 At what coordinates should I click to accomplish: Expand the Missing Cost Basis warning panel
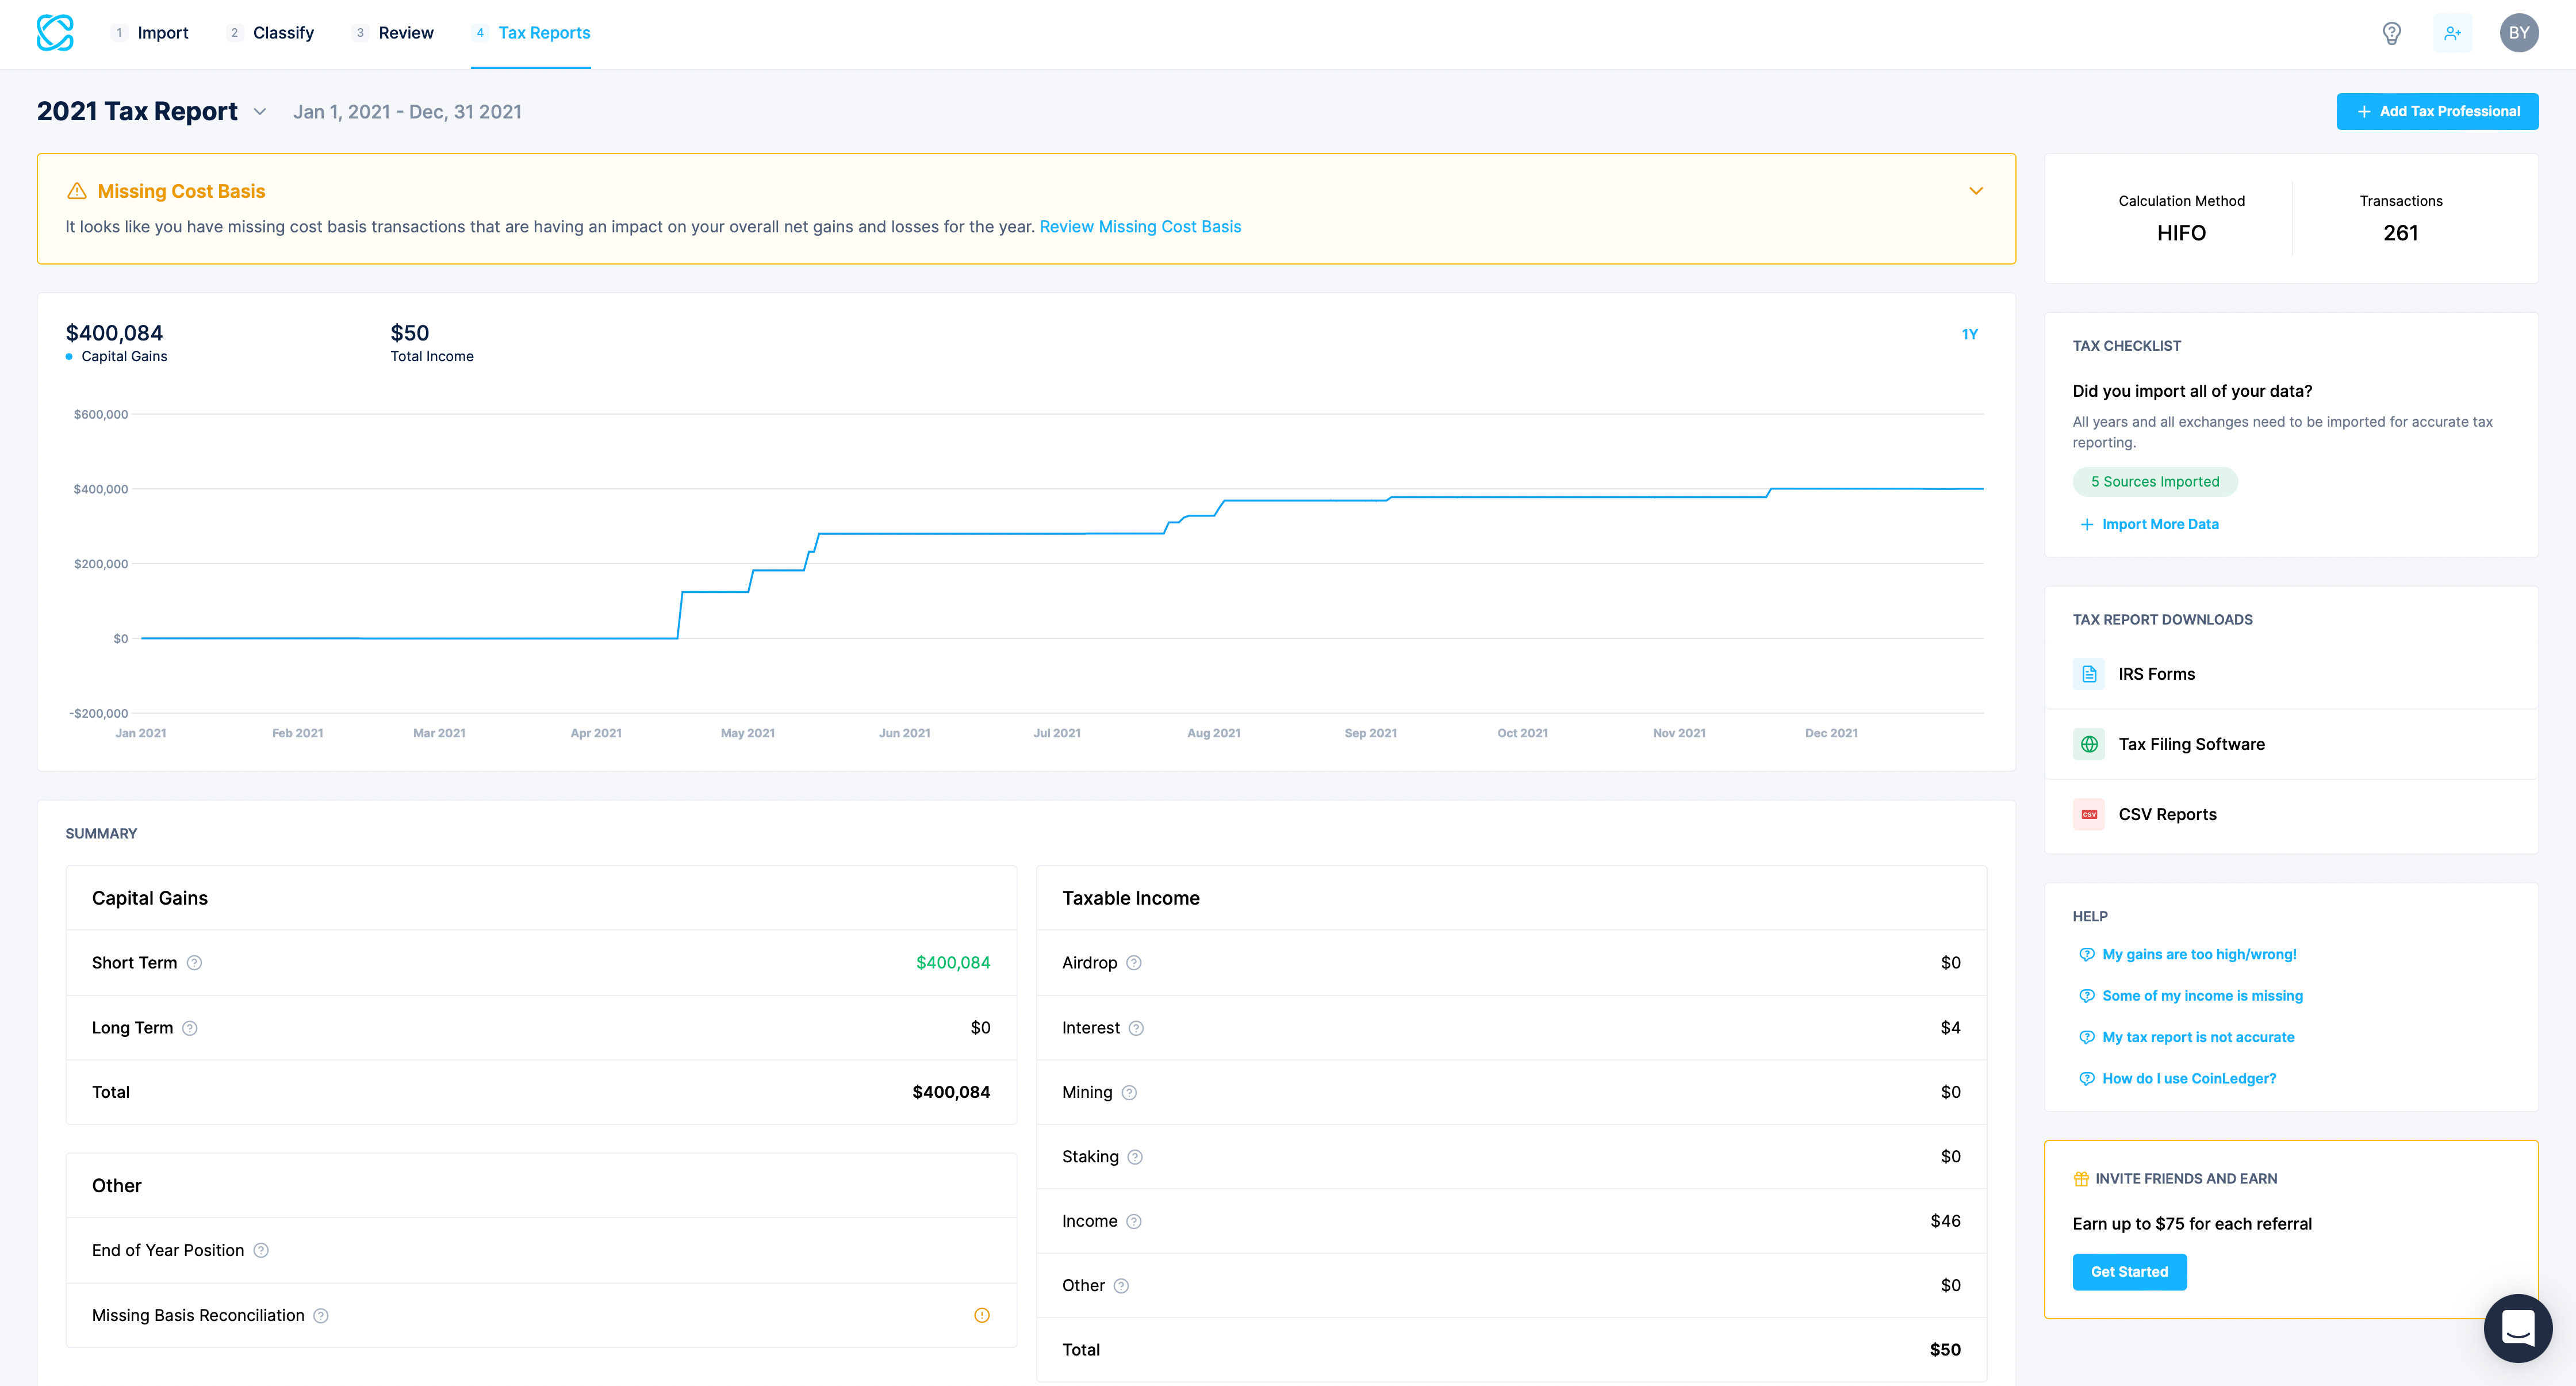1977,189
